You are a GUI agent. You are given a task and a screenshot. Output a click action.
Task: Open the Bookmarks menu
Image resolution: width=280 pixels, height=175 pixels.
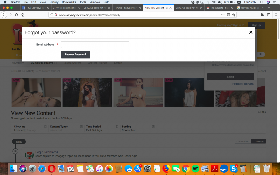[x=69, y=2]
